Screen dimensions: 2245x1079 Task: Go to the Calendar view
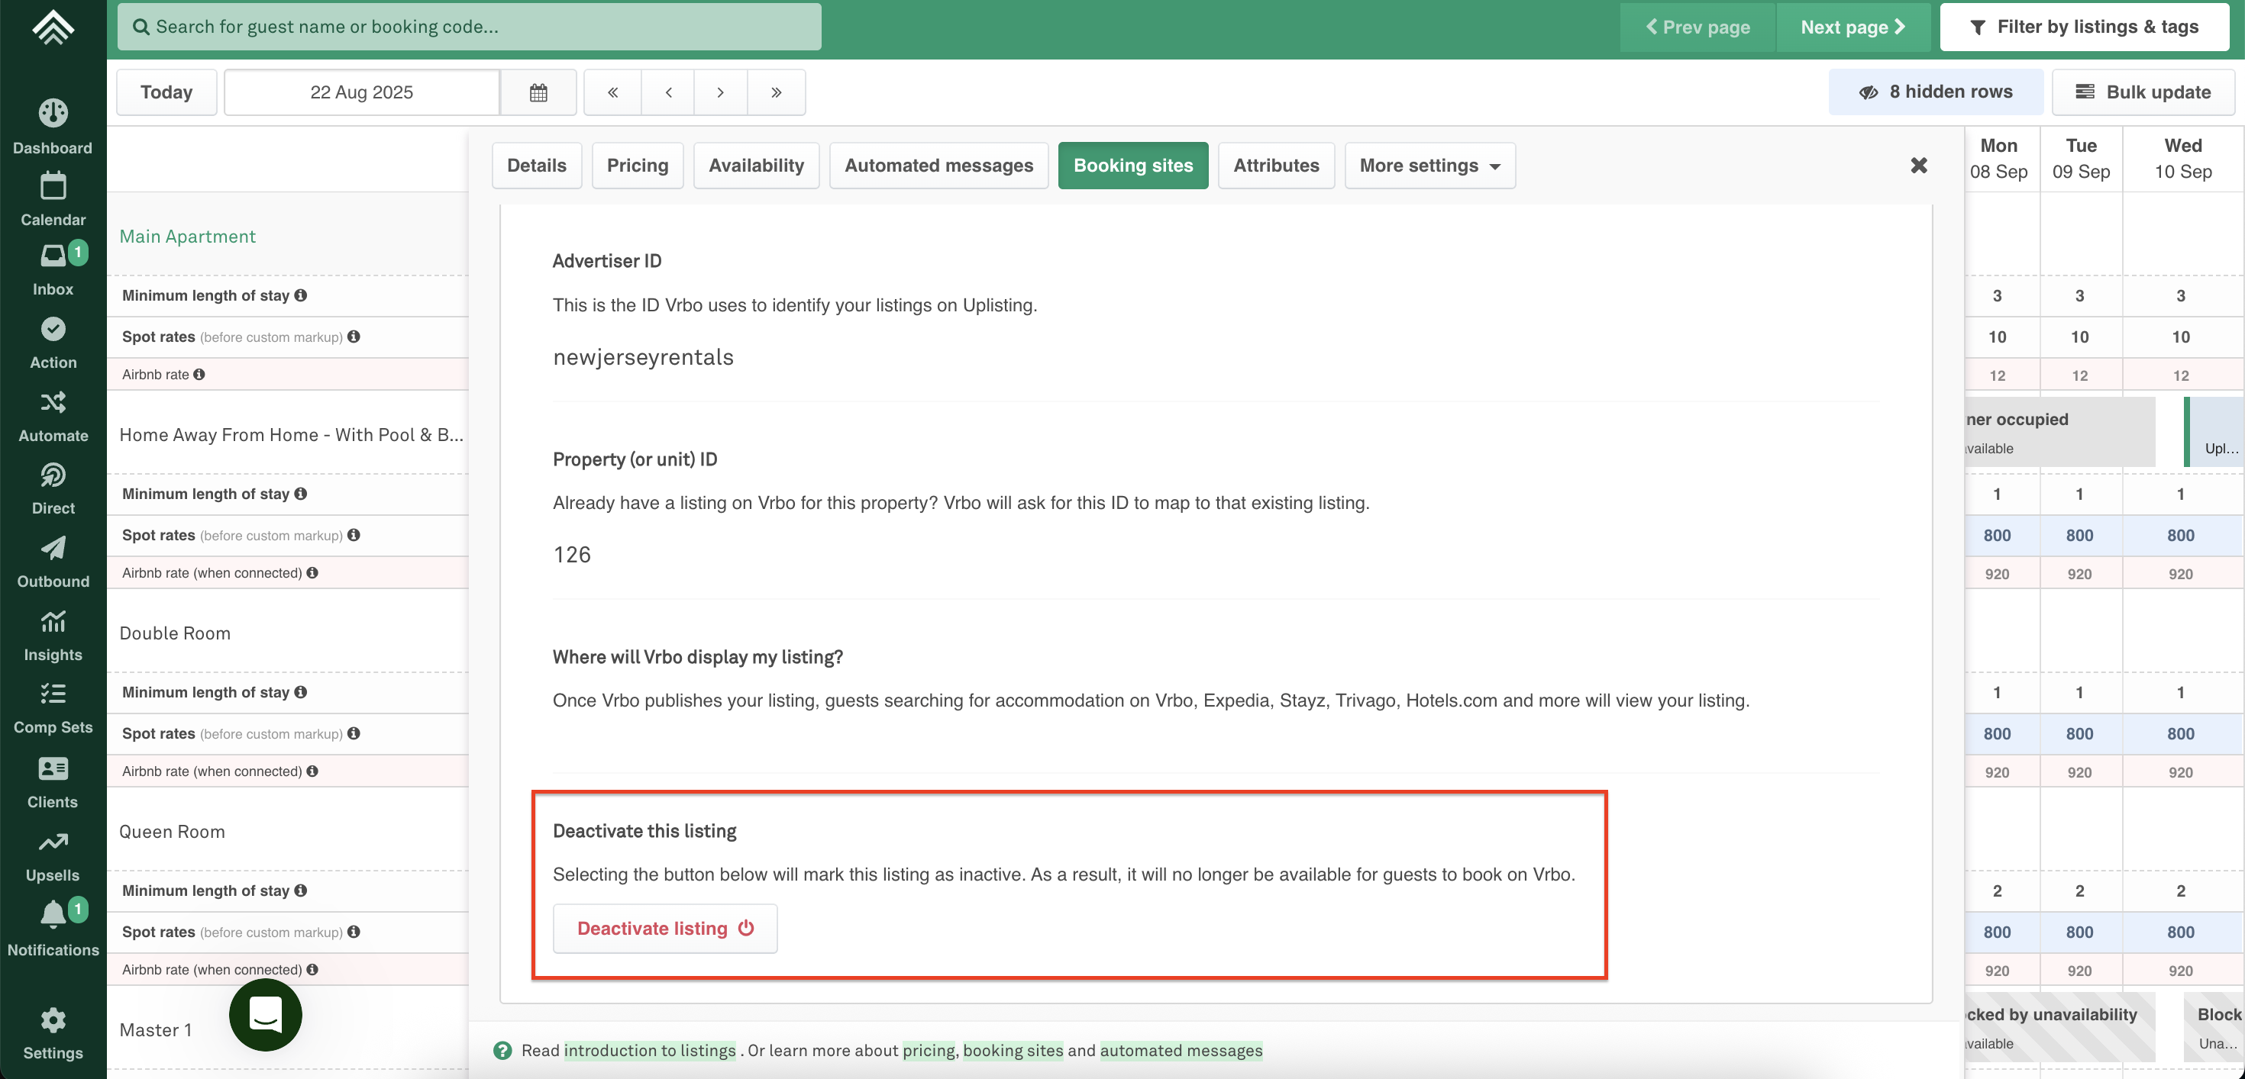(x=53, y=199)
